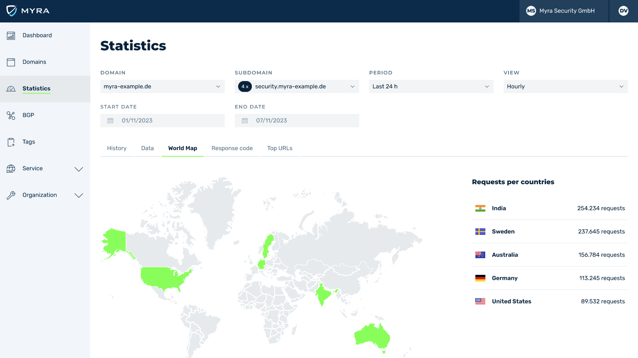Switch to the Top URLs tab
The width and height of the screenshot is (638, 358).
point(280,148)
